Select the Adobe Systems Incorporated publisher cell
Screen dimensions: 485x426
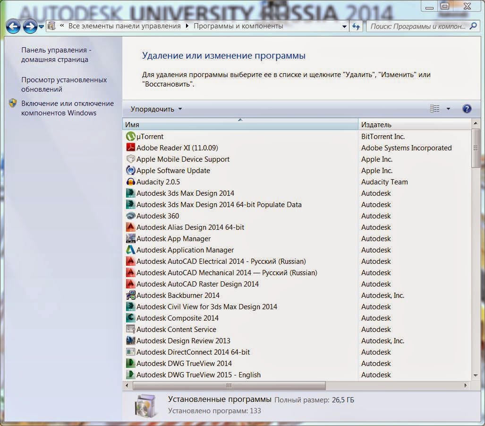pyautogui.click(x=406, y=148)
